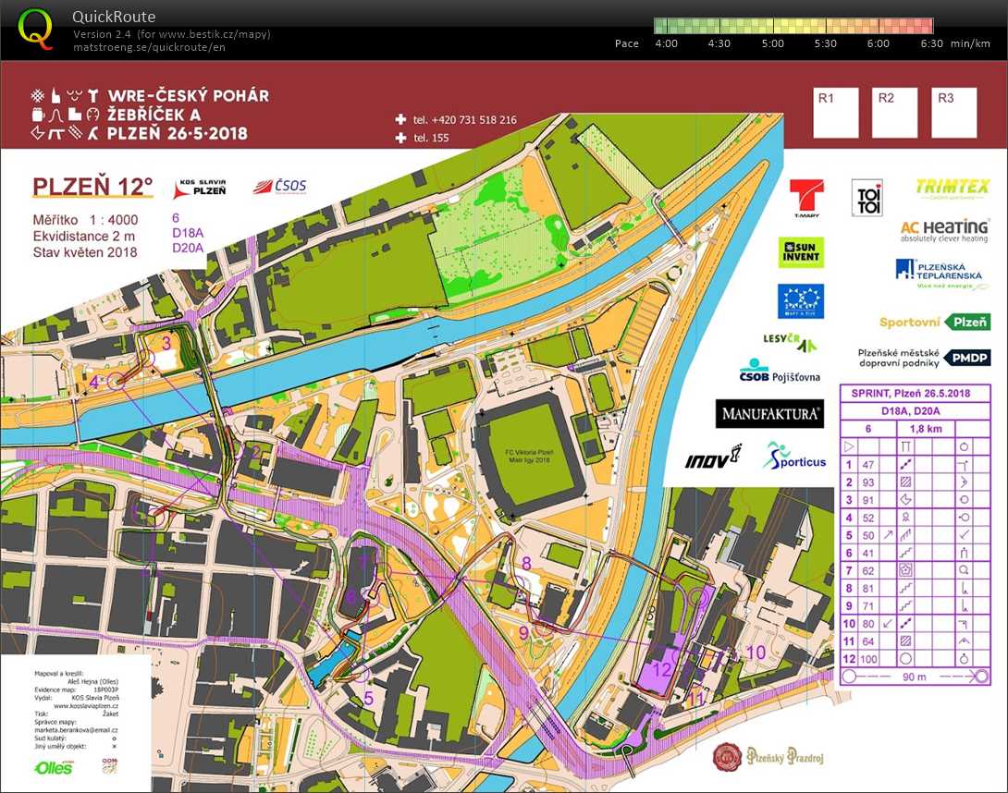Click the pace color gradient legend
Image resolution: width=1008 pixels, height=793 pixels.
[798, 26]
